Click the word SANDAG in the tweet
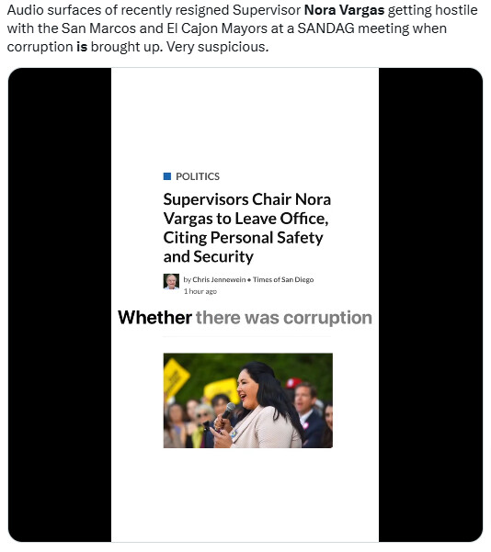This screenshot has height=552, width=491. [325, 28]
